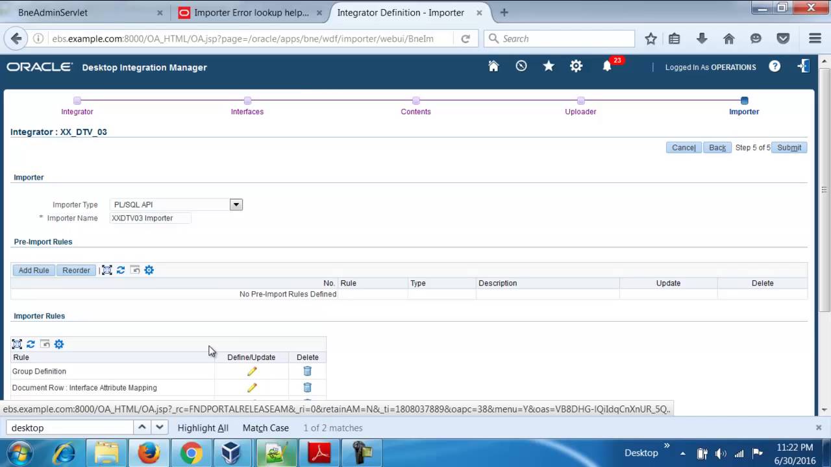The image size is (831, 467).
Task: Open the notifications bell showing 23
Action: point(607,66)
